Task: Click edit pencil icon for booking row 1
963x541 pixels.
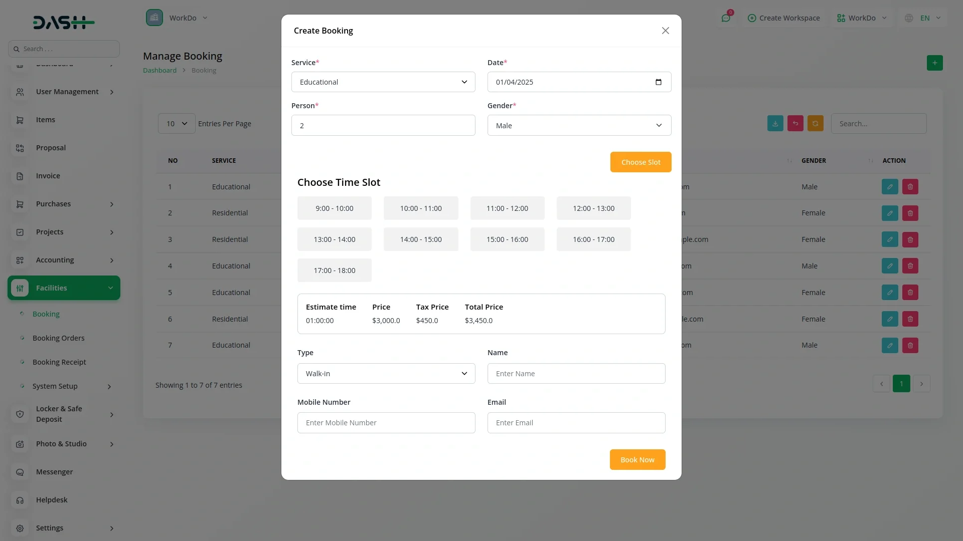Action: point(890,187)
